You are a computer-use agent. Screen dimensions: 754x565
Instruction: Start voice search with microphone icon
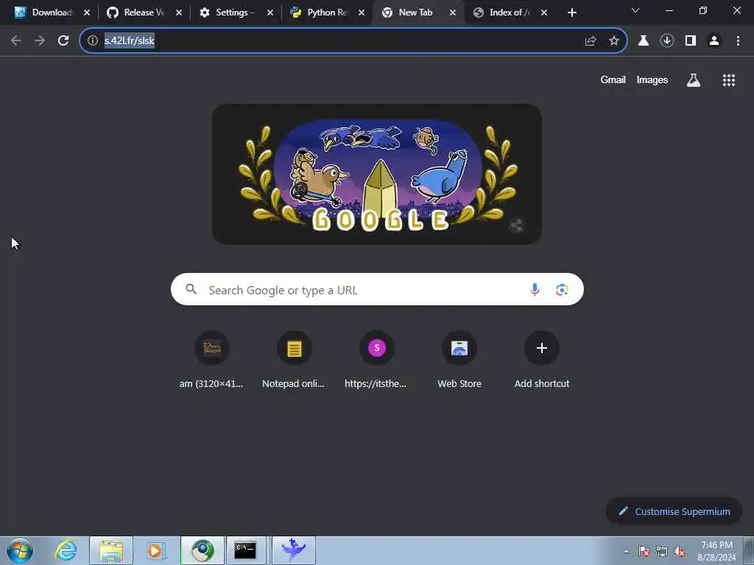[x=535, y=289]
